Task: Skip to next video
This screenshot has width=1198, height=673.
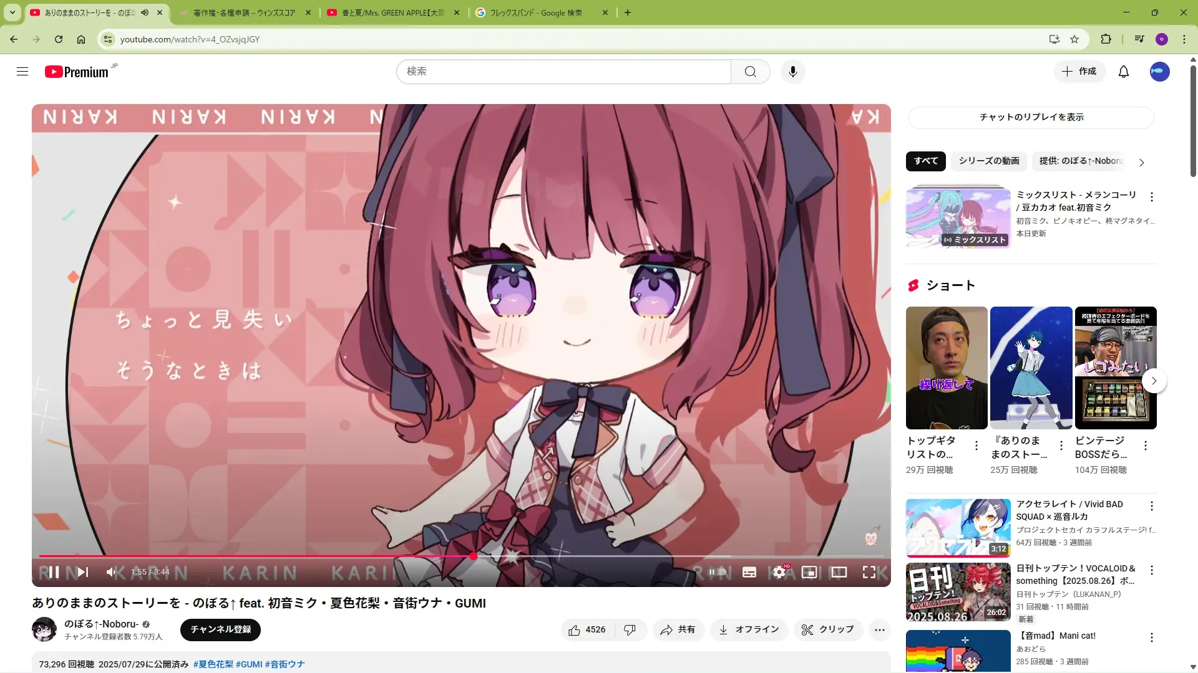Action: (x=83, y=572)
